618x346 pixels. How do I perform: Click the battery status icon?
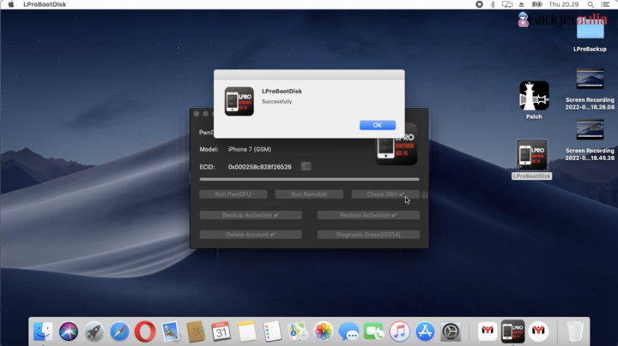(x=536, y=4)
